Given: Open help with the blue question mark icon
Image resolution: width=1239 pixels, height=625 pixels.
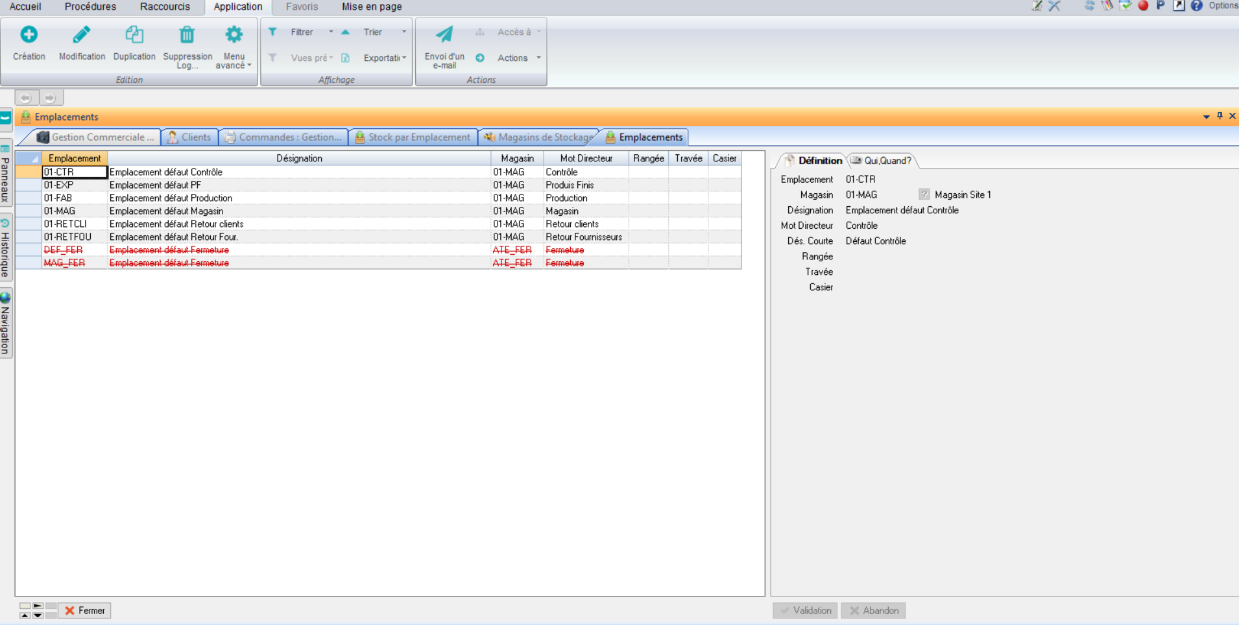Looking at the screenshot, I should [1197, 6].
